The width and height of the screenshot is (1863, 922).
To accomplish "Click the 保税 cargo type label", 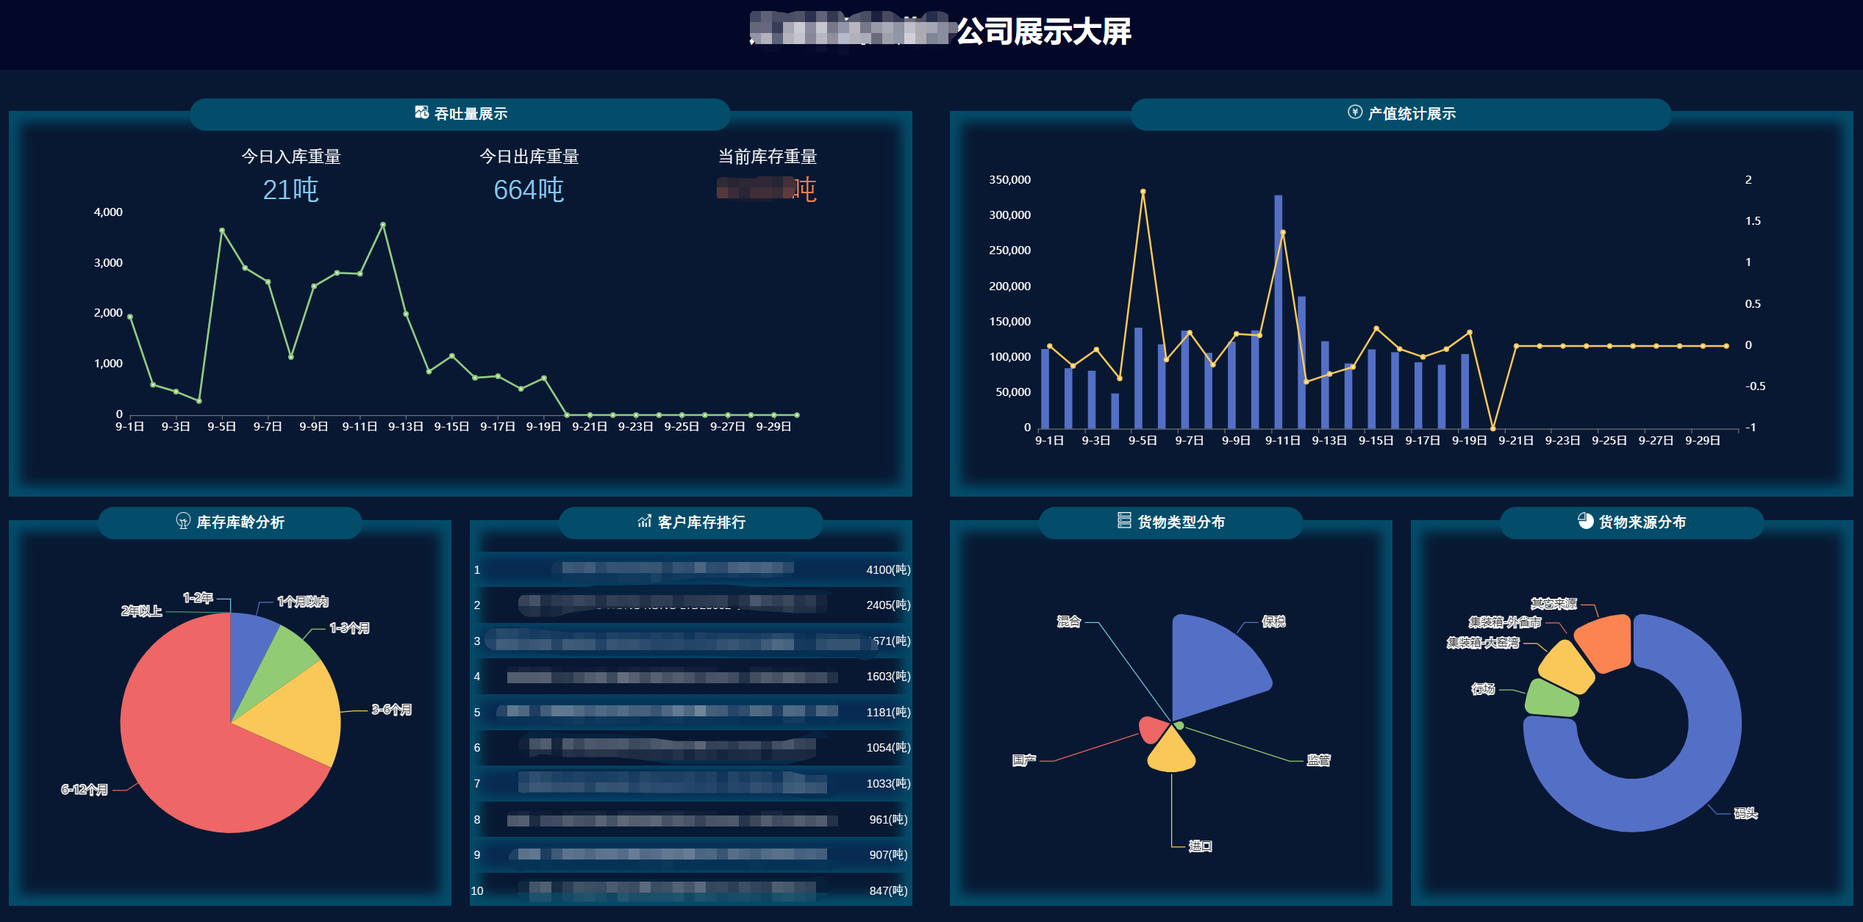I will (1273, 622).
